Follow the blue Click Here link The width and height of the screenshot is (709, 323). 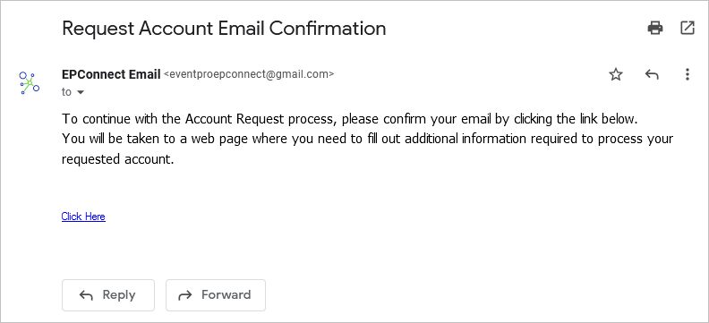pos(83,217)
